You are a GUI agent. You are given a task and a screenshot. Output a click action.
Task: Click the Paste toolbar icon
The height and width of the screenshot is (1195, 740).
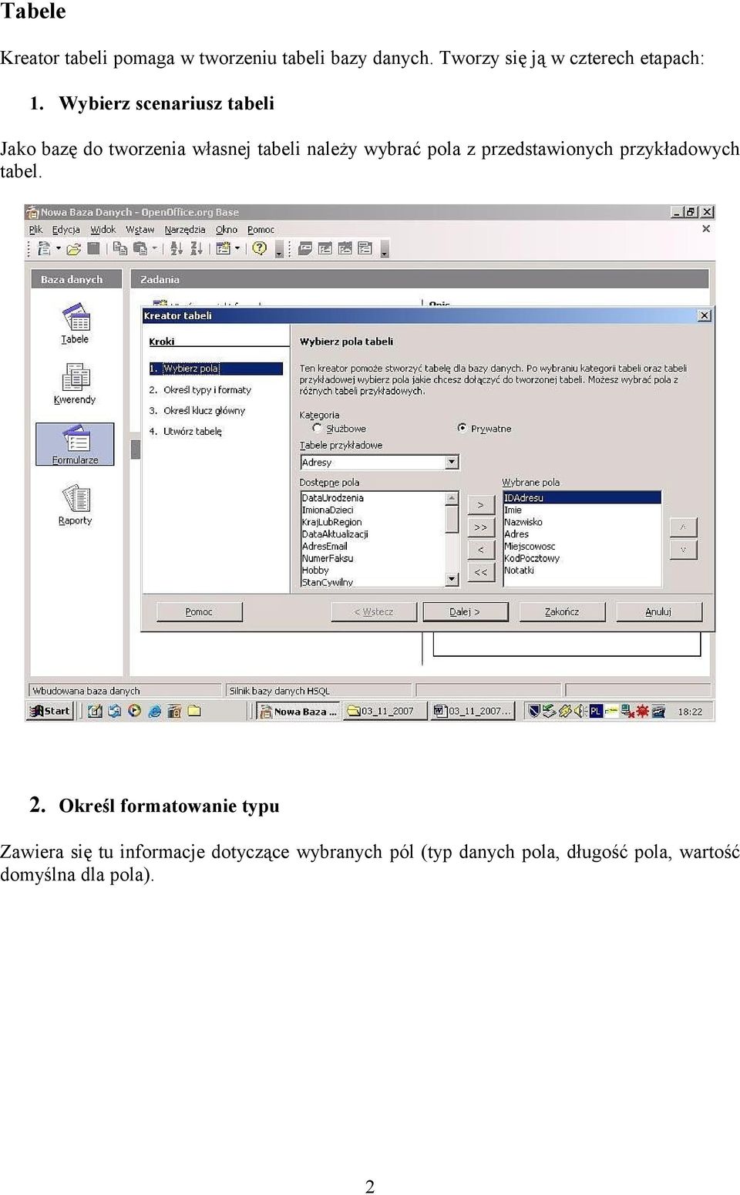click(140, 248)
